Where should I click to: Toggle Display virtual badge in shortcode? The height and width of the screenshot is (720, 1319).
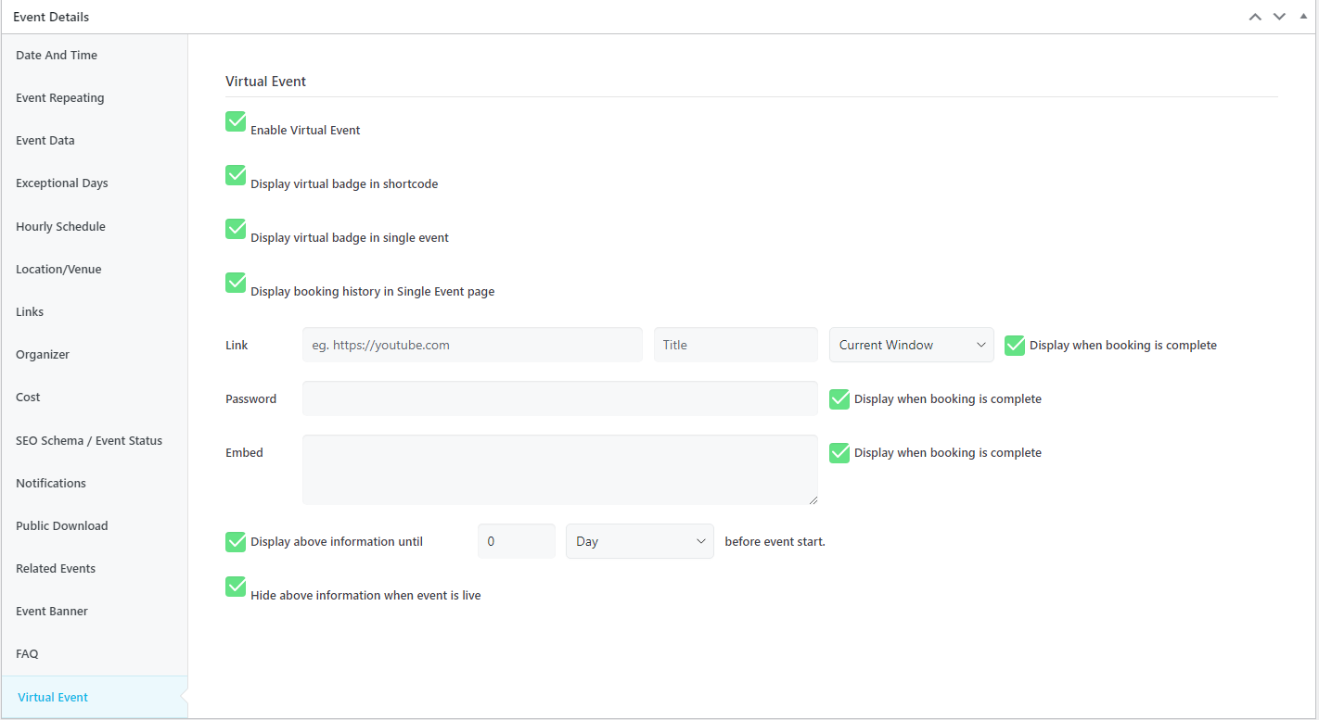[236, 175]
